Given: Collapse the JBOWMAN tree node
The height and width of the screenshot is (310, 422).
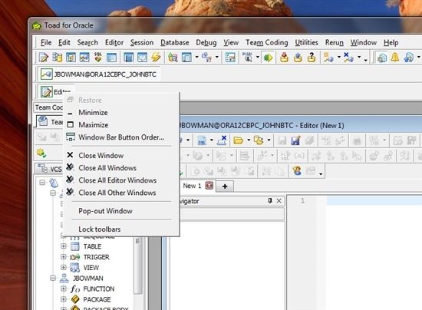Looking at the screenshot, I should 53,278.
